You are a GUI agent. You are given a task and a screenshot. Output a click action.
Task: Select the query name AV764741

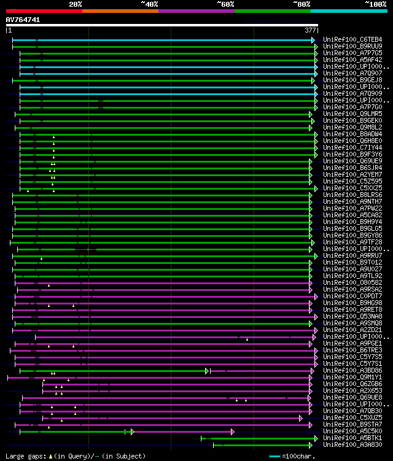[x=23, y=20]
